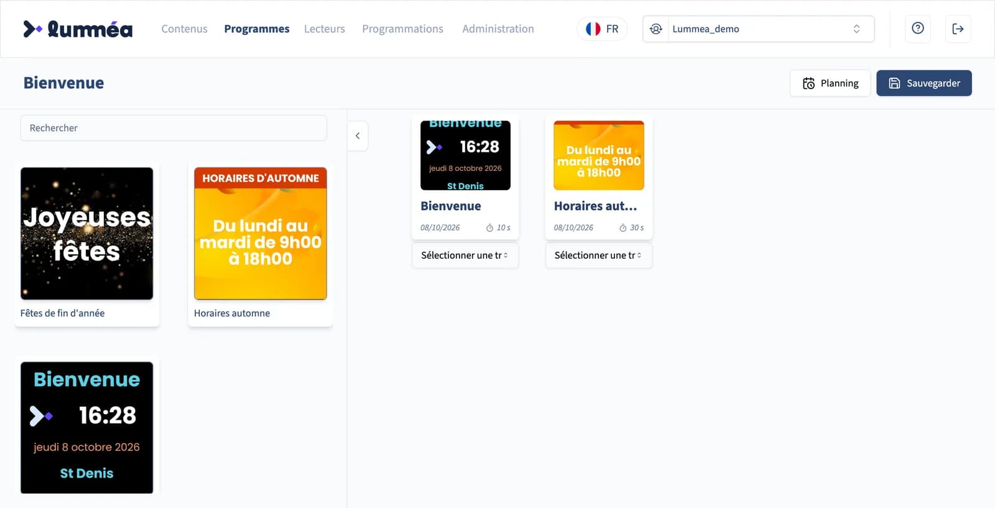Screen dimensions: 995x508
Task: Open the Lummea_demo account dropdown
Action: [759, 29]
